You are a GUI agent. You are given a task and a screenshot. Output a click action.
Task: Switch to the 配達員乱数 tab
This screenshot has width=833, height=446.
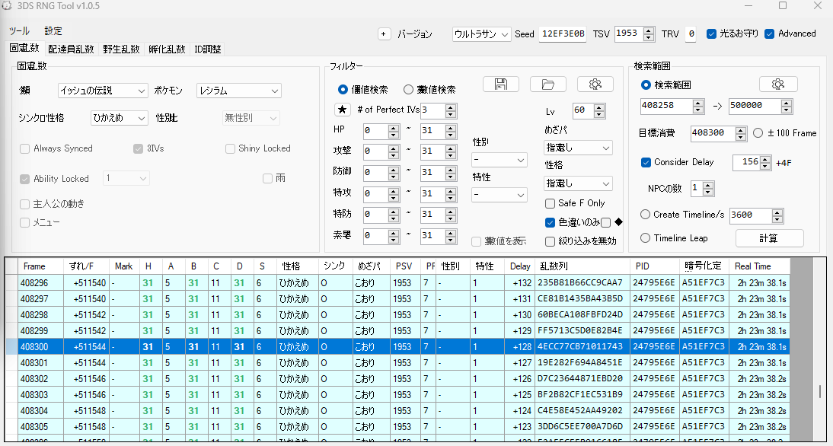pos(71,49)
